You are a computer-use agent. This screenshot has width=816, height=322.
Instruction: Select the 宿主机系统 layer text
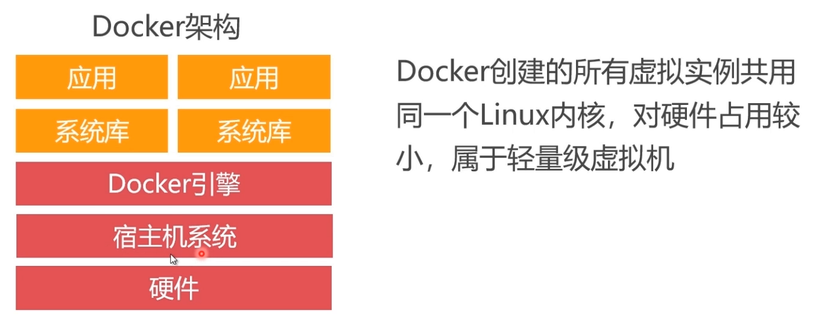pyautogui.click(x=174, y=236)
